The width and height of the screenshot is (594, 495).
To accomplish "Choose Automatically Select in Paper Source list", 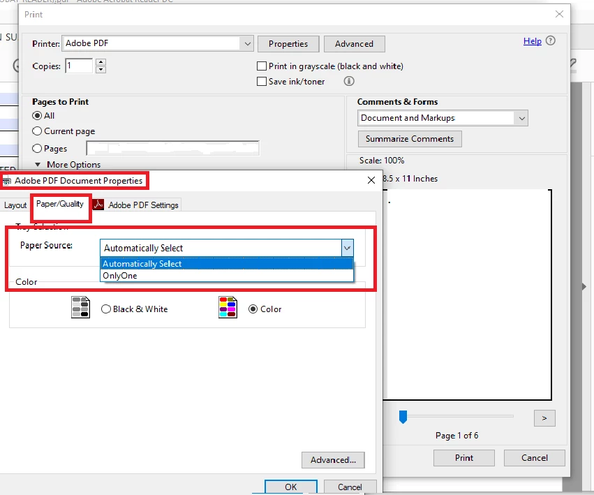I will click(227, 264).
